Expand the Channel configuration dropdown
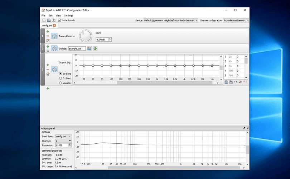This screenshot has height=179, width=290. click(236, 20)
